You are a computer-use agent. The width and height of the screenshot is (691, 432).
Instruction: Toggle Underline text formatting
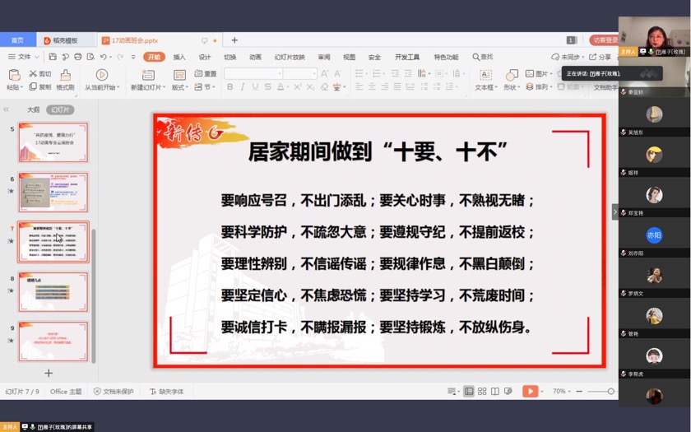(x=256, y=87)
